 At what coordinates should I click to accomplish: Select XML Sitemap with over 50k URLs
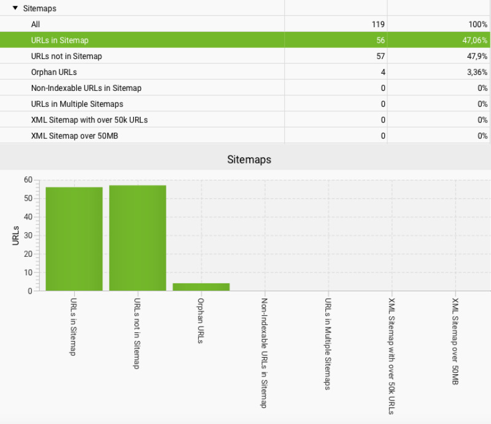tap(89, 120)
